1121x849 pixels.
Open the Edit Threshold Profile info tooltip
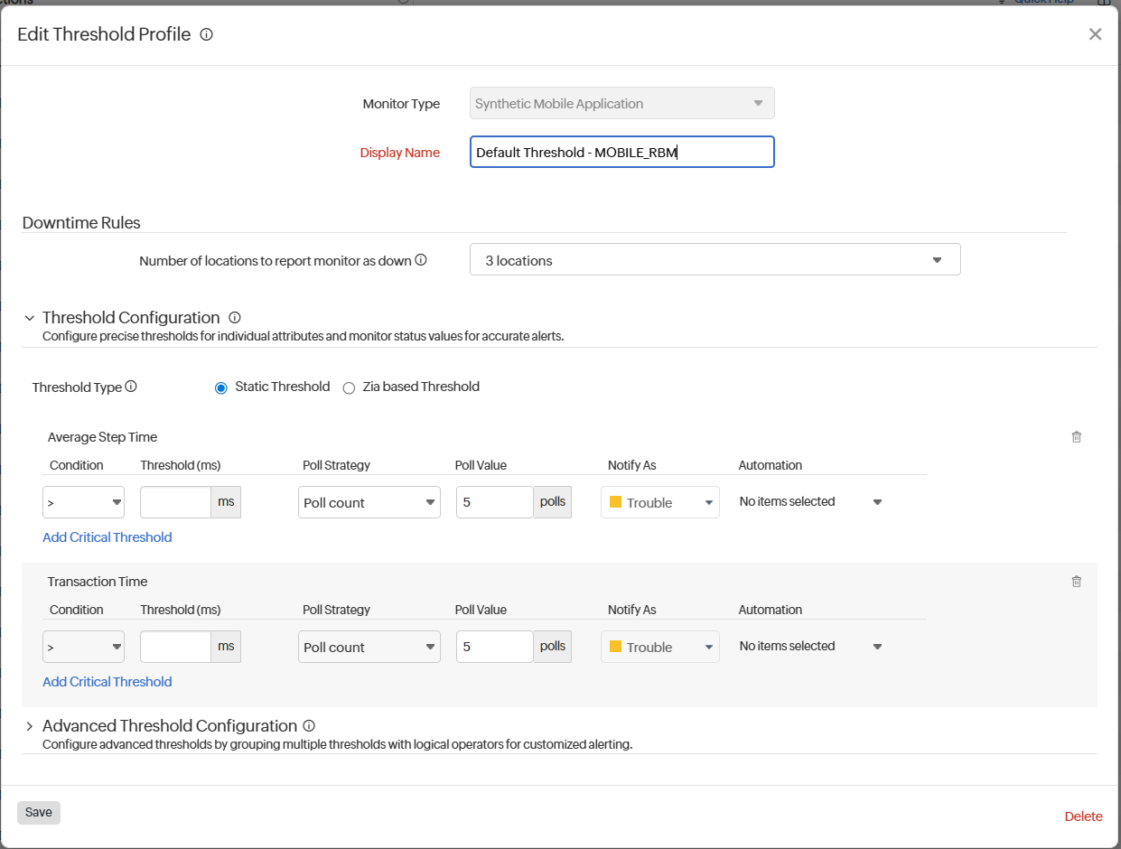click(x=206, y=34)
